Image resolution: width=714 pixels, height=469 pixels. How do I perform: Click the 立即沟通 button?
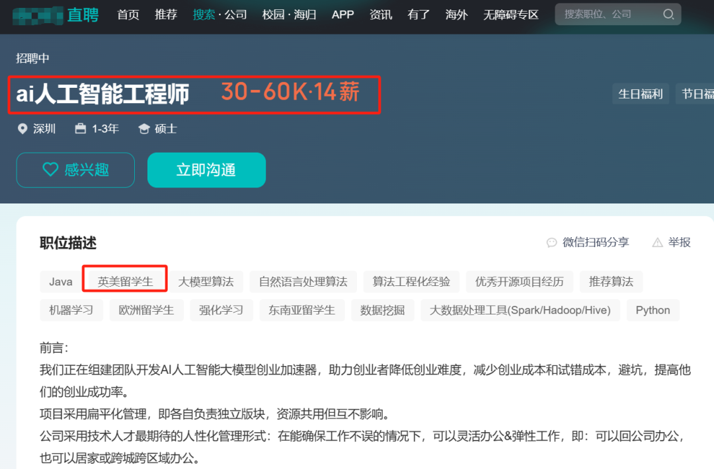tap(206, 170)
